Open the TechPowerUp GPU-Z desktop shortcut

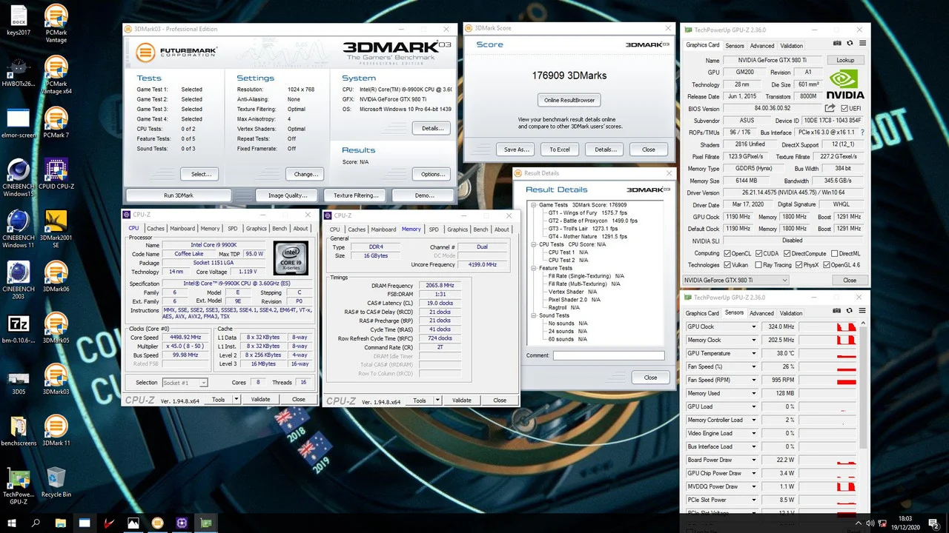[18, 485]
